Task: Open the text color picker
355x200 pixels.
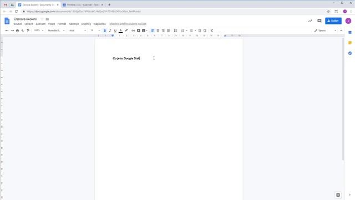Action: (x=121, y=31)
